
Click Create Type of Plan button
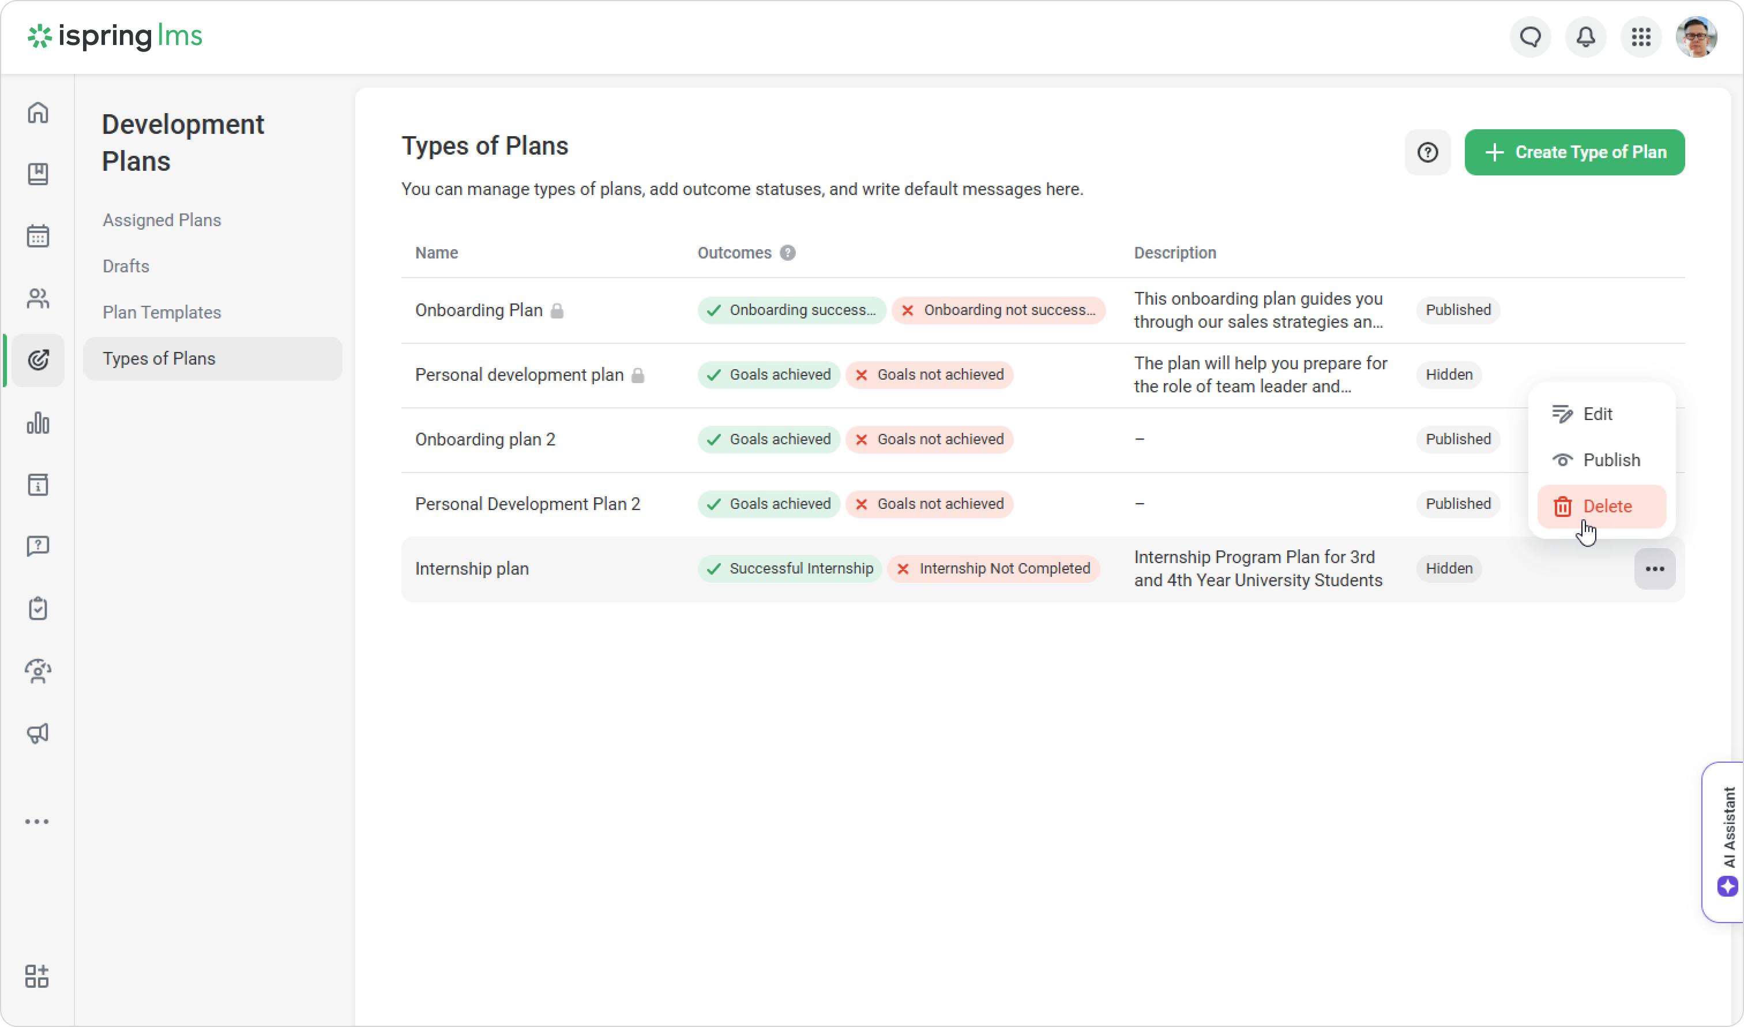1574,152
